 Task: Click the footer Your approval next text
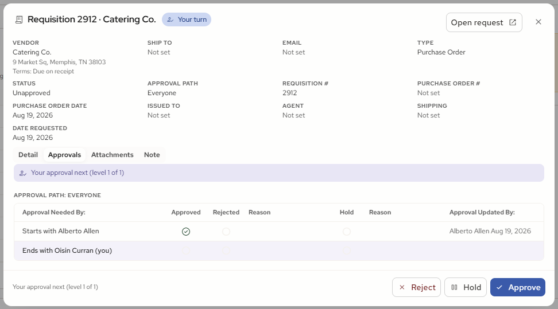click(55, 287)
